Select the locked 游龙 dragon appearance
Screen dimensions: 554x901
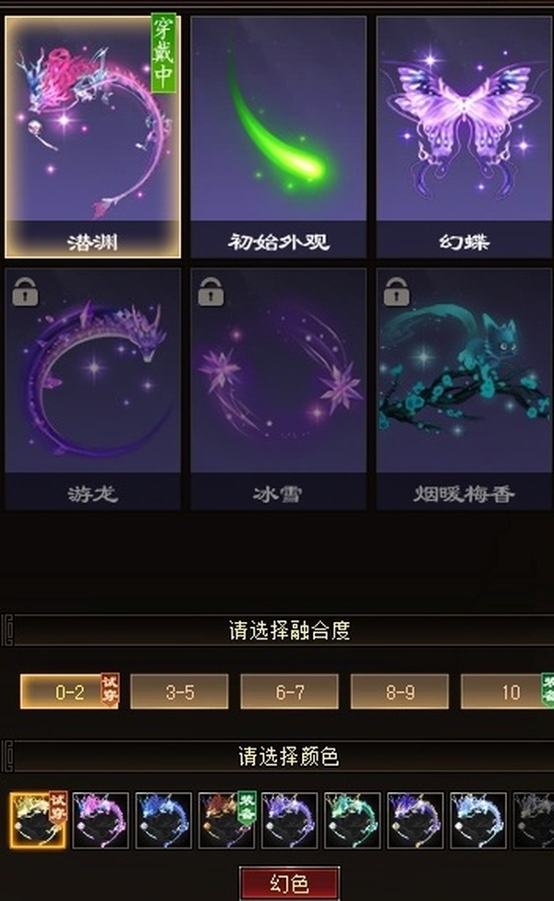pos(92,389)
